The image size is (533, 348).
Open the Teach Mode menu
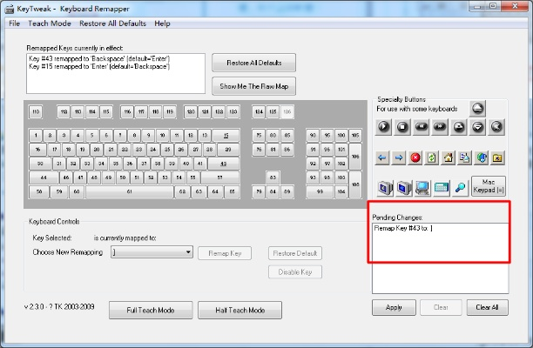tap(49, 23)
